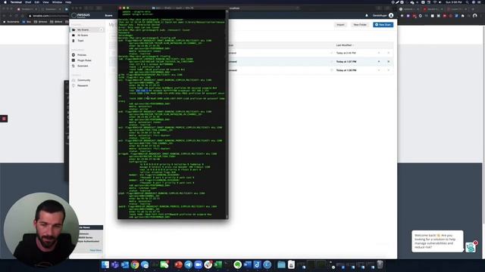Click the red recording button at left edge
Screen dimensions: 485x272
pos(4,119)
